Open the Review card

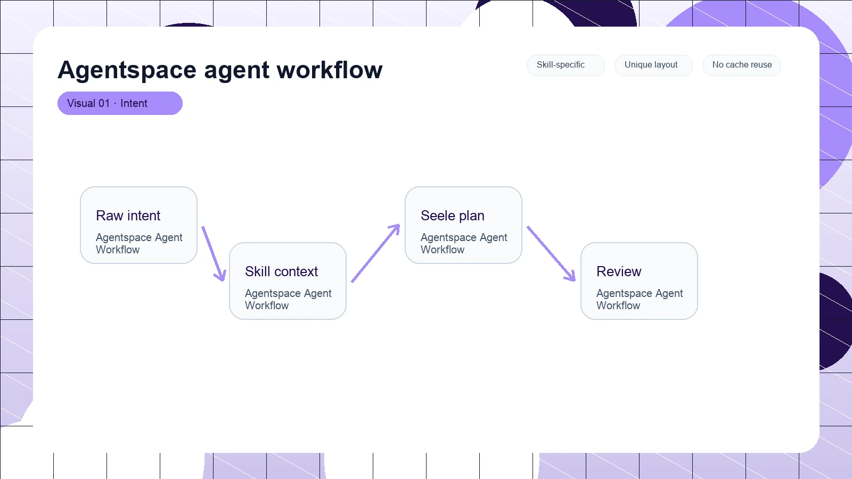[639, 281]
